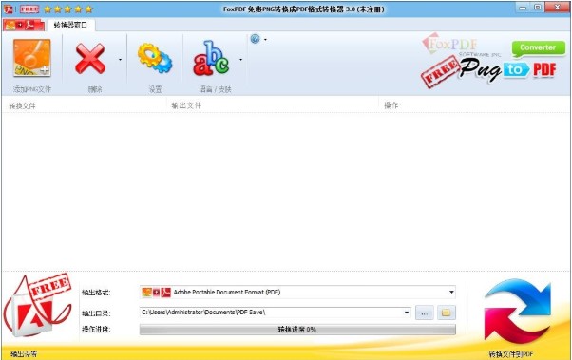Click the empty file list area

tap(286, 192)
